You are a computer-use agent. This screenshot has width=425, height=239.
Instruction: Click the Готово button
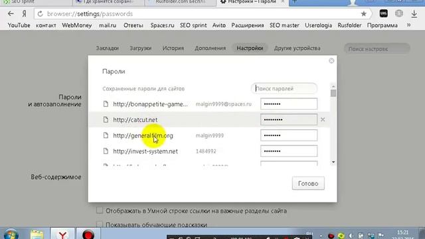click(308, 183)
